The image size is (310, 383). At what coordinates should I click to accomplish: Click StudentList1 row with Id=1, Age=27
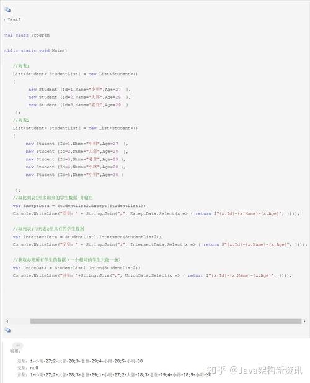click(x=79, y=90)
